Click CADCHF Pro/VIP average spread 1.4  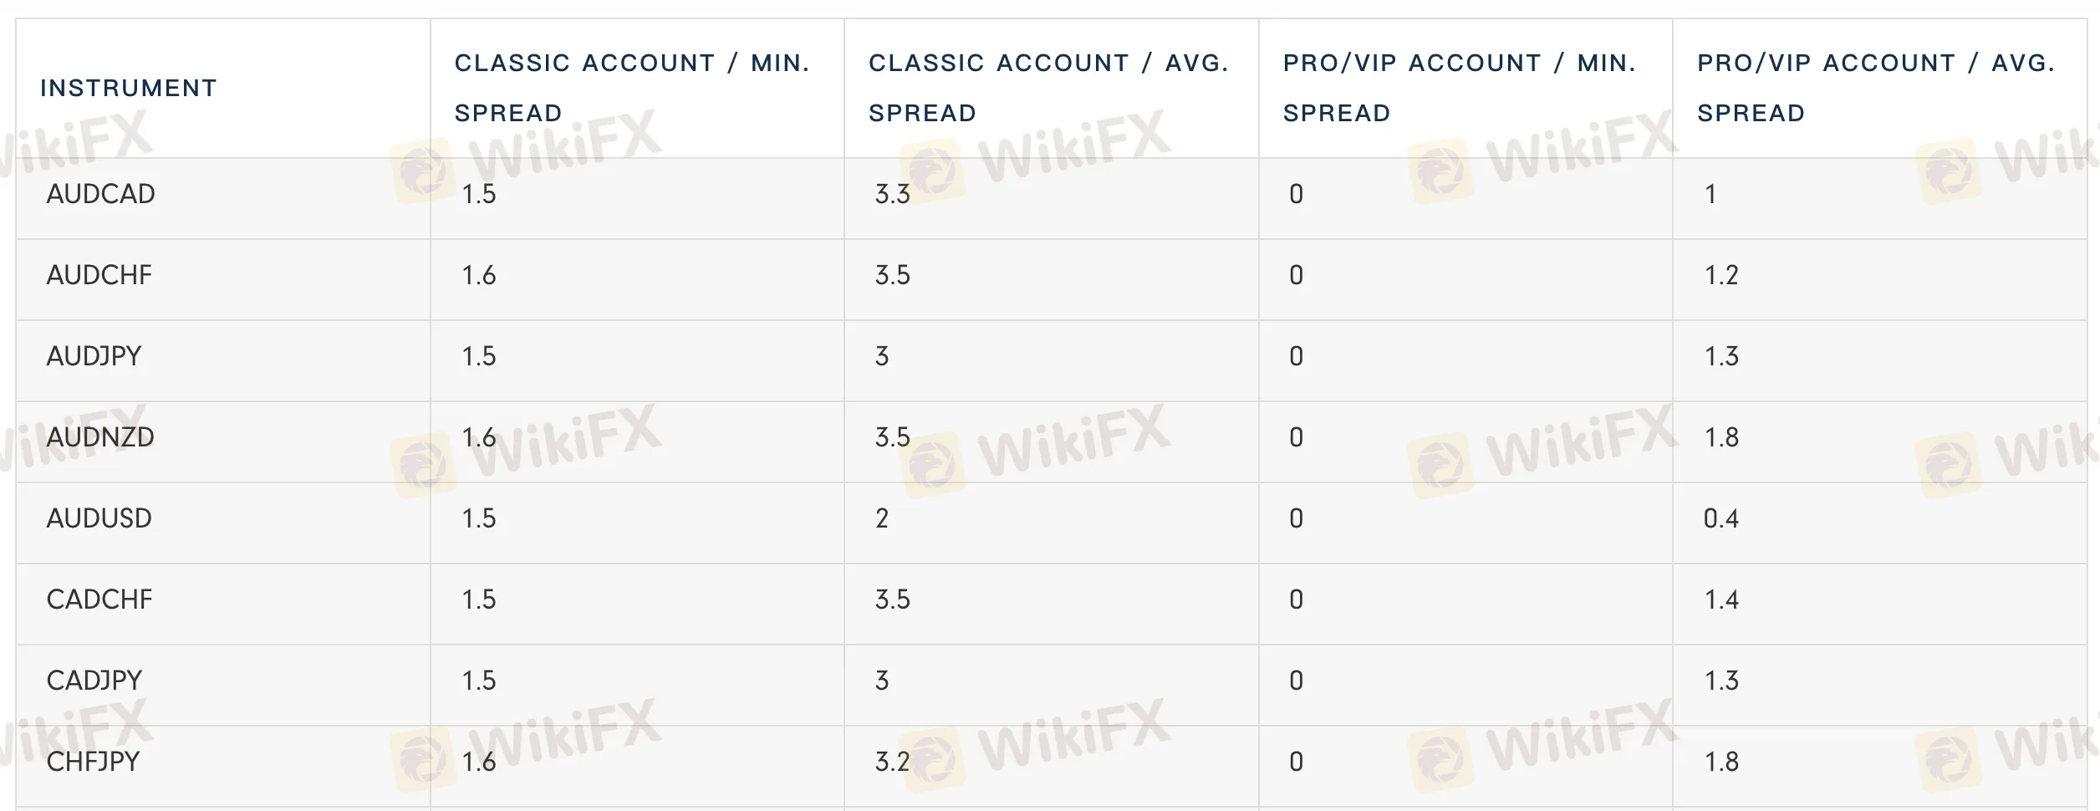(x=1721, y=599)
